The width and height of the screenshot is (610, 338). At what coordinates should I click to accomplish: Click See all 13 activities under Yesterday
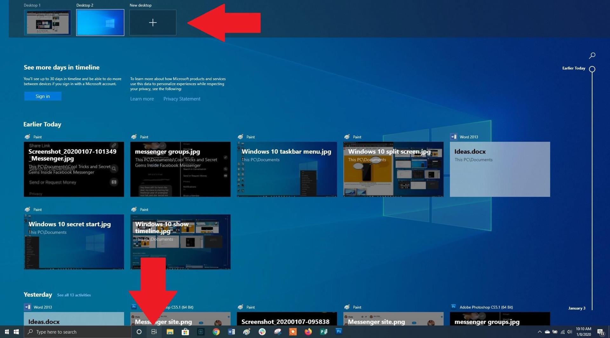(73, 295)
